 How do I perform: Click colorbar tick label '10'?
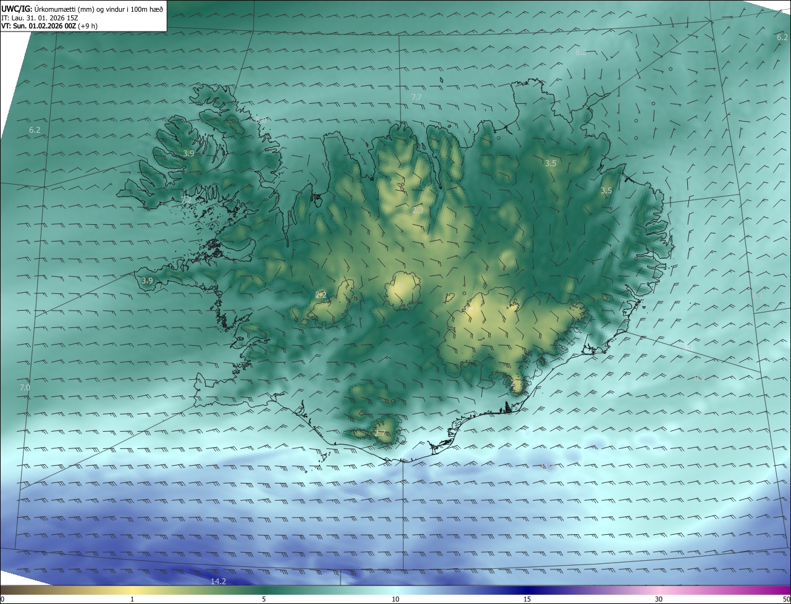point(395,599)
